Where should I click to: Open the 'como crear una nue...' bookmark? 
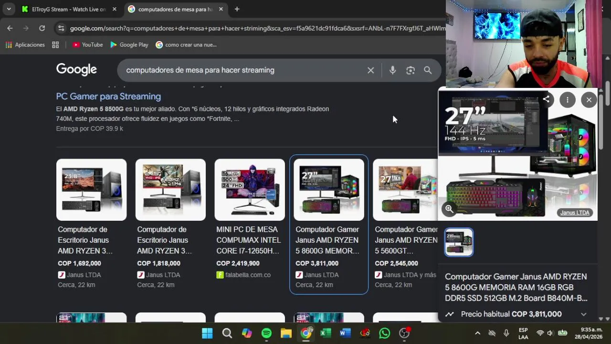point(186,45)
